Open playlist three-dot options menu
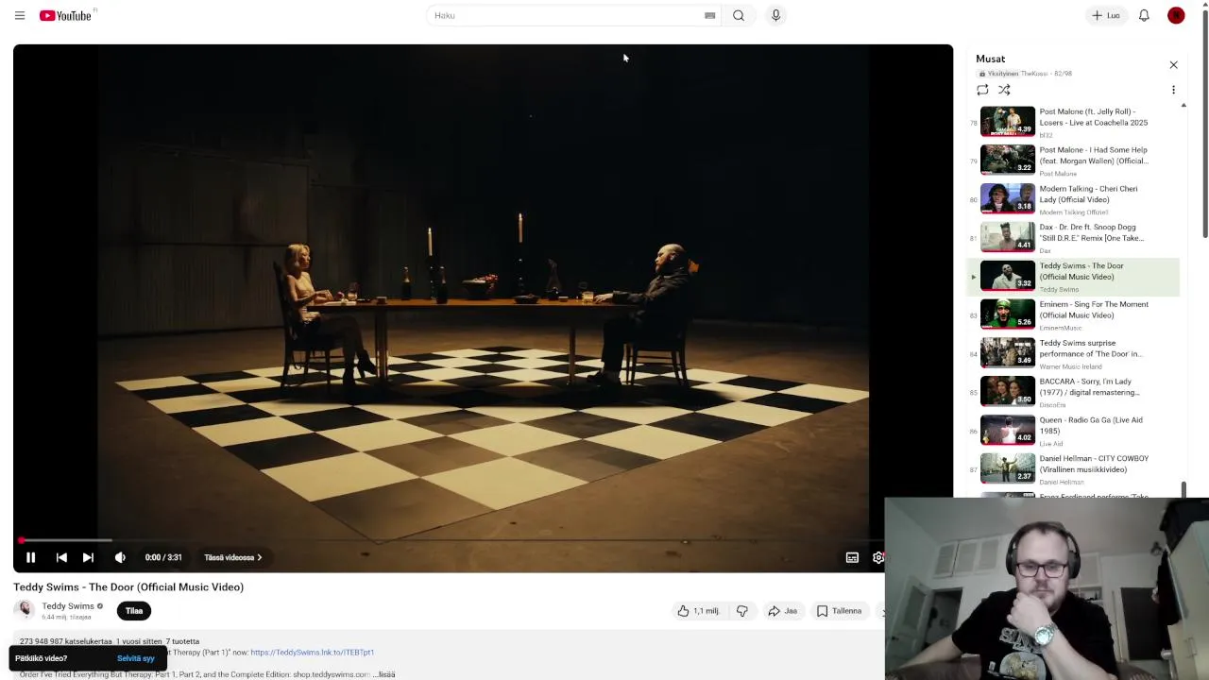The width and height of the screenshot is (1209, 680). click(1173, 90)
